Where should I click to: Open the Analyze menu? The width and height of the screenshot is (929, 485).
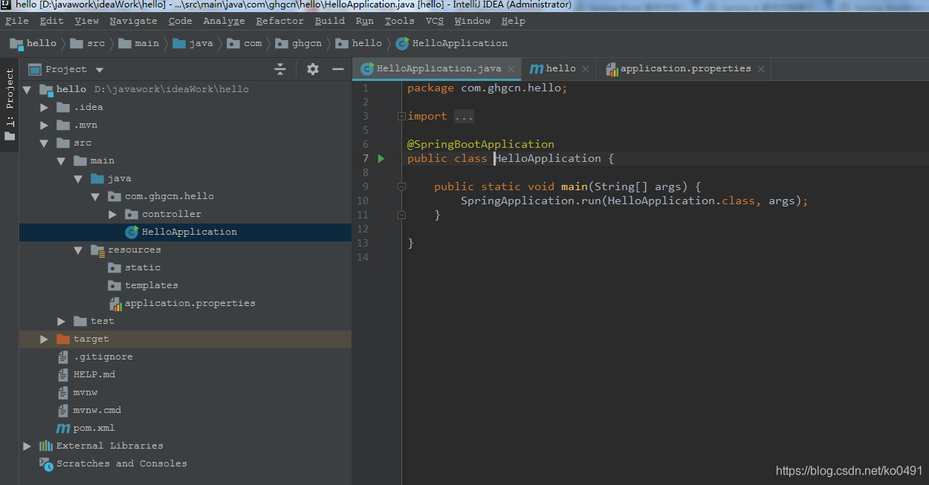coord(224,21)
